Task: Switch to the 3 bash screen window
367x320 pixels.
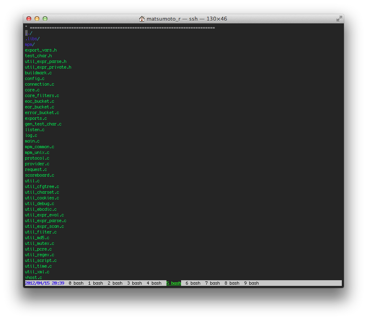Action: coord(134,283)
